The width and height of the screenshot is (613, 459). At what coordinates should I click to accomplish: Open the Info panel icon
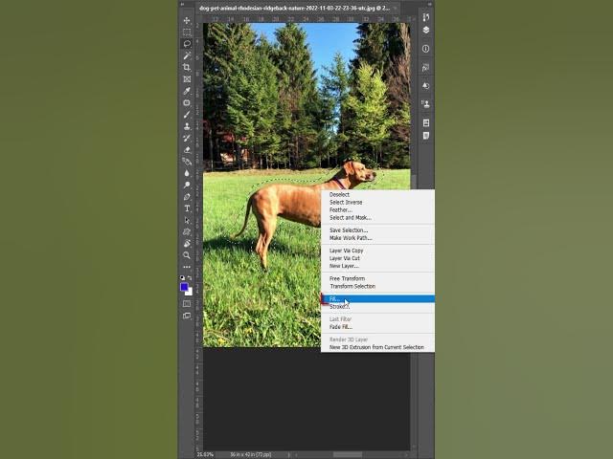(425, 49)
